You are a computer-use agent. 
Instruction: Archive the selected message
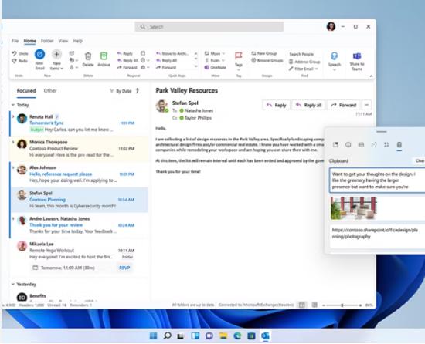coord(104,56)
